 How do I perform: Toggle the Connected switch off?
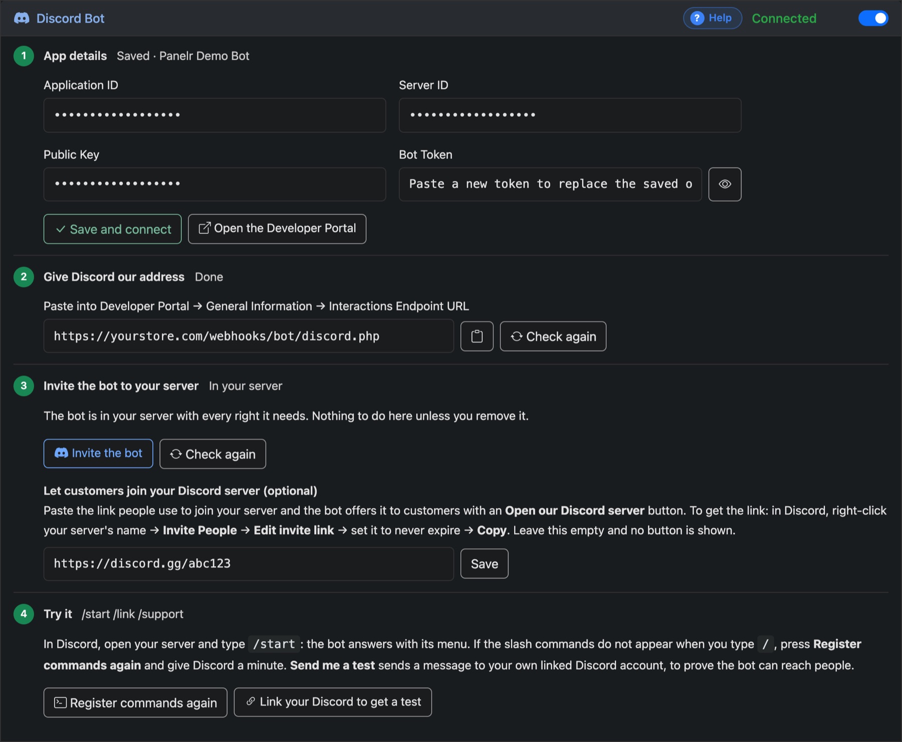(x=873, y=18)
